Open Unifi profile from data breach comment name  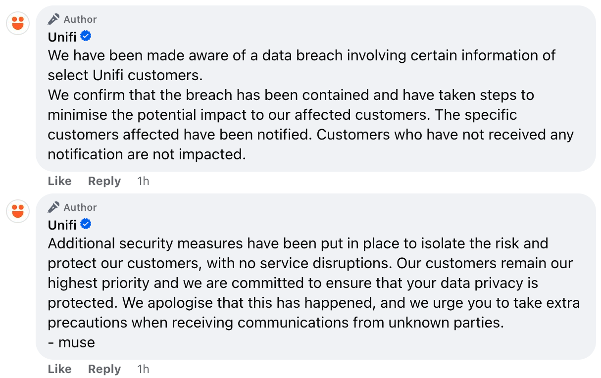[x=62, y=37]
